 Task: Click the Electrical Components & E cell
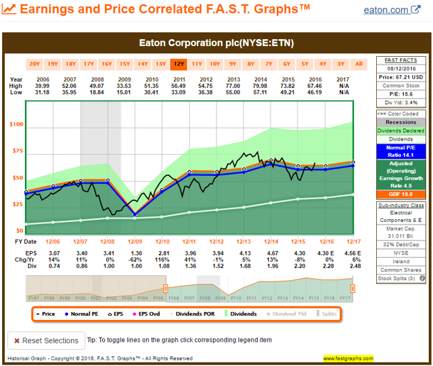coord(401,216)
